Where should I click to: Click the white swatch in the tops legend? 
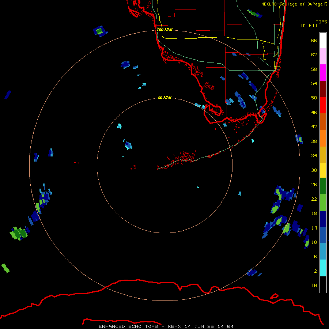tap(323, 40)
